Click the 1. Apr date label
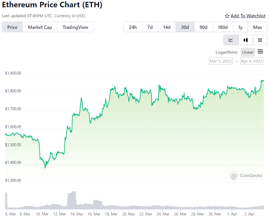 [232, 214]
